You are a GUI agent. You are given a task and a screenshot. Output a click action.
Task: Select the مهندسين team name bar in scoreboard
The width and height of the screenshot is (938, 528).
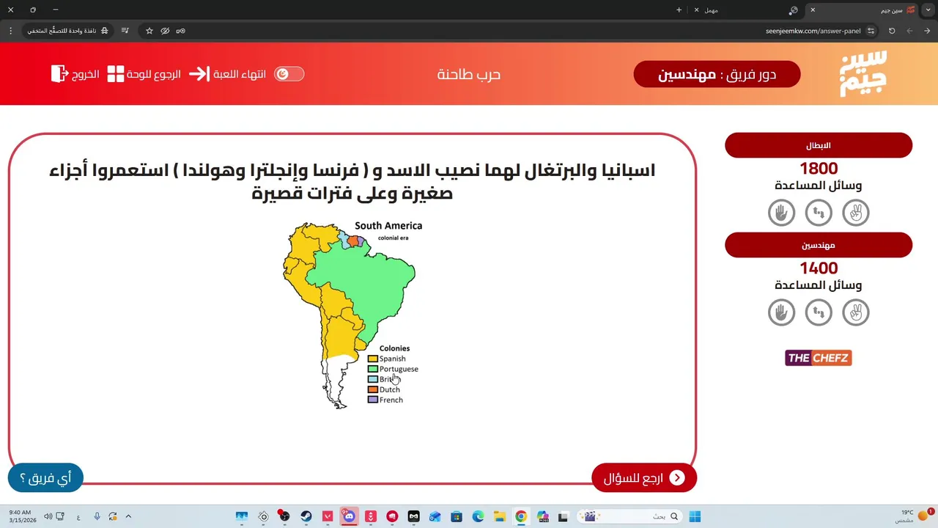819,245
